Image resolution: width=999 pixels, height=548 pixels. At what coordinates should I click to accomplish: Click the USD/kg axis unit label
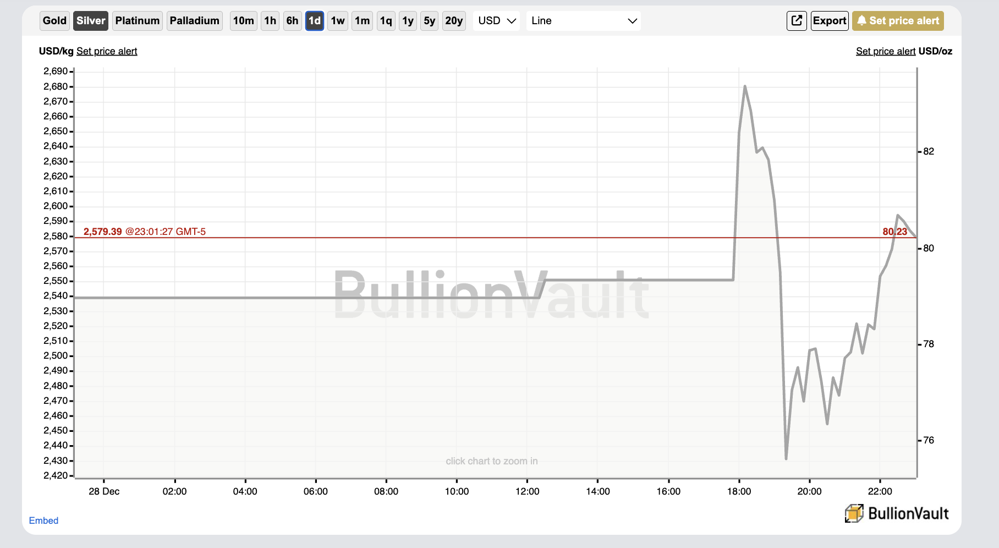56,51
